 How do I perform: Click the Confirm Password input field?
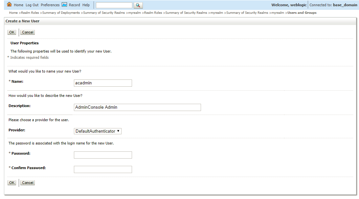pyautogui.click(x=103, y=169)
